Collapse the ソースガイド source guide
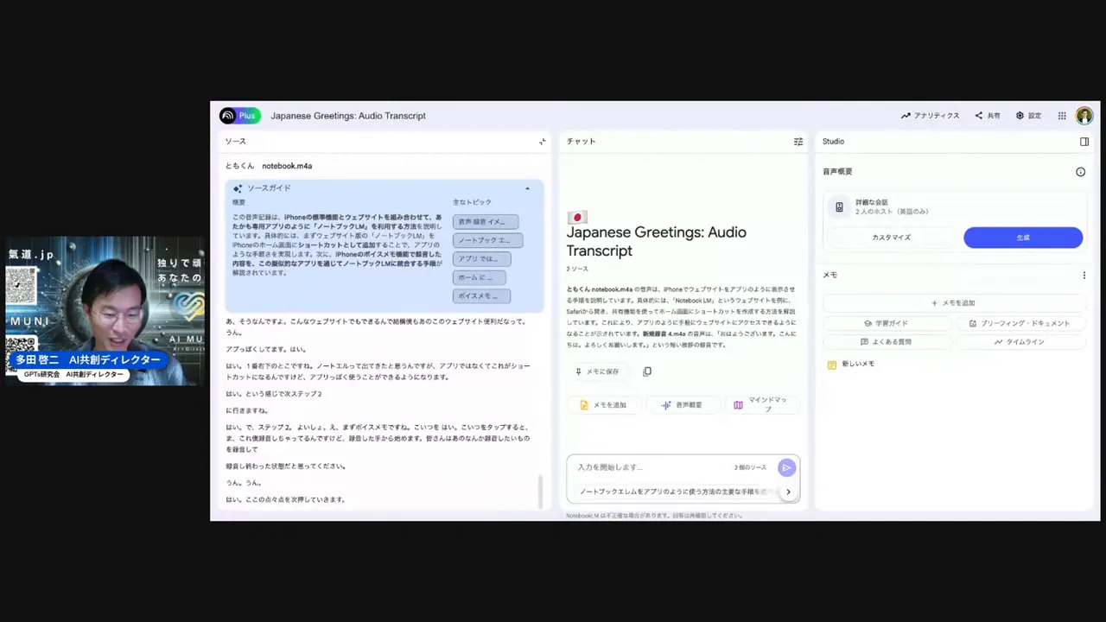 pyautogui.click(x=527, y=187)
